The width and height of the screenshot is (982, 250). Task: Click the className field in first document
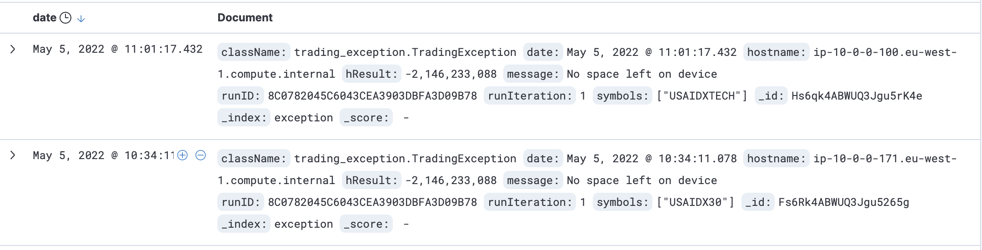(x=254, y=52)
